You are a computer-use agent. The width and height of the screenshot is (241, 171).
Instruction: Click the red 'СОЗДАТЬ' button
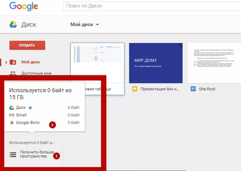coord(27,45)
